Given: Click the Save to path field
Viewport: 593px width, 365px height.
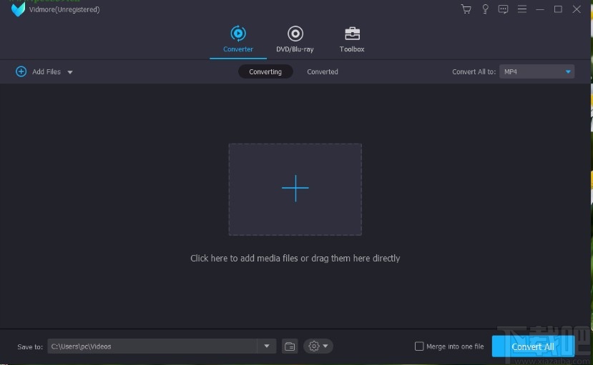Looking at the screenshot, I should coord(152,346).
